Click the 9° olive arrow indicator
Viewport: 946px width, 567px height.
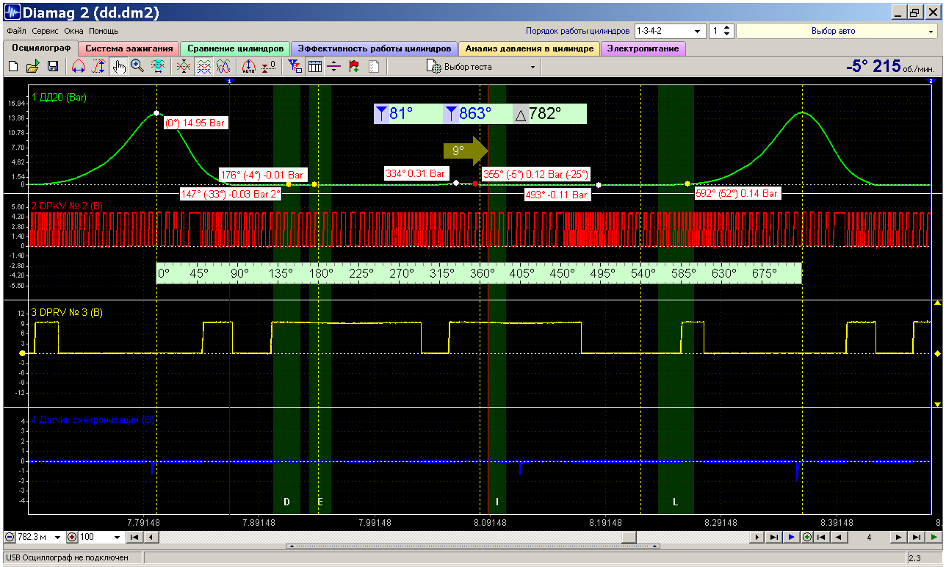click(x=466, y=151)
